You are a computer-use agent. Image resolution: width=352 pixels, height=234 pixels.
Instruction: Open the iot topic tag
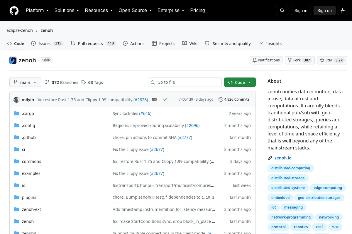tap(274, 207)
